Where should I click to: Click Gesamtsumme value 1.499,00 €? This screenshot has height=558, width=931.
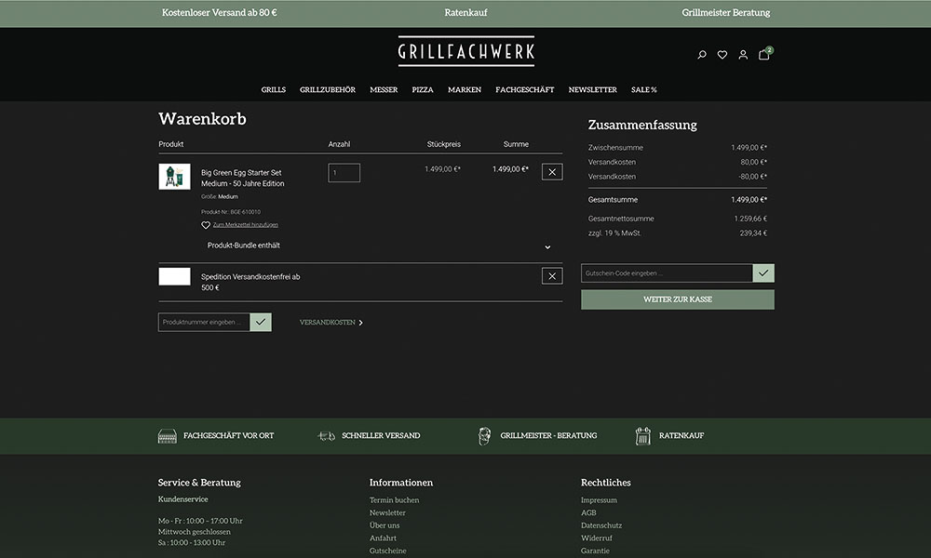point(749,200)
